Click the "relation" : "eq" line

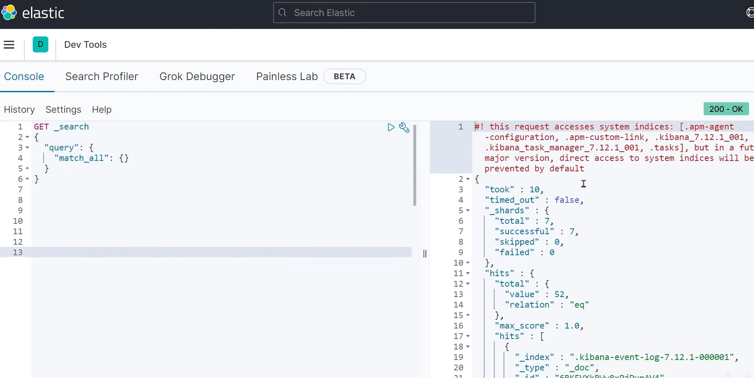547,305
